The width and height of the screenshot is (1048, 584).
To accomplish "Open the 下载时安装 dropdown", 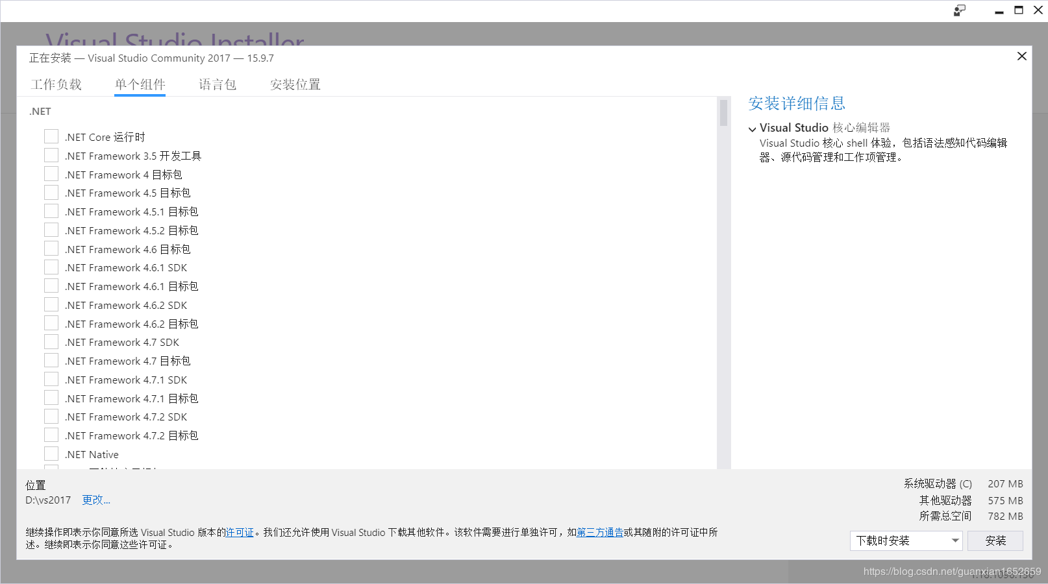I will pos(906,541).
